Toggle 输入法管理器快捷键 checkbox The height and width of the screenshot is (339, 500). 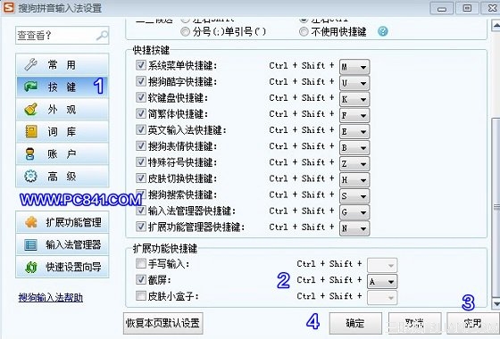pos(141,211)
